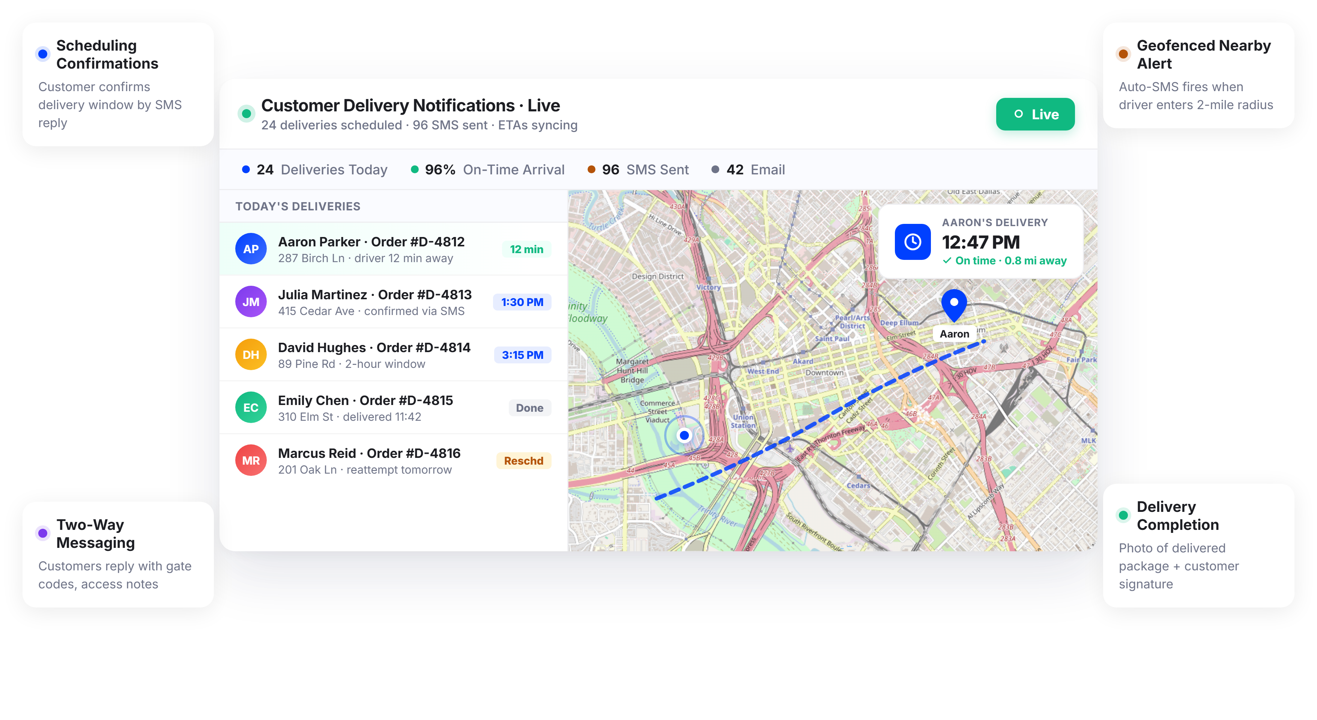Image resolution: width=1317 pixels, height=720 pixels.
Task: Open Aaron Parker · Order #D-4812
Action: (393, 249)
